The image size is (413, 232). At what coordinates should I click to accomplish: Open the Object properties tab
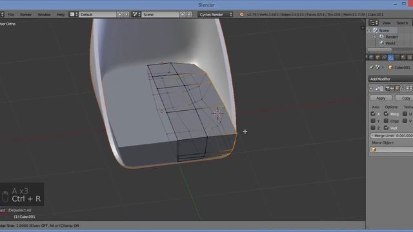tap(378, 57)
